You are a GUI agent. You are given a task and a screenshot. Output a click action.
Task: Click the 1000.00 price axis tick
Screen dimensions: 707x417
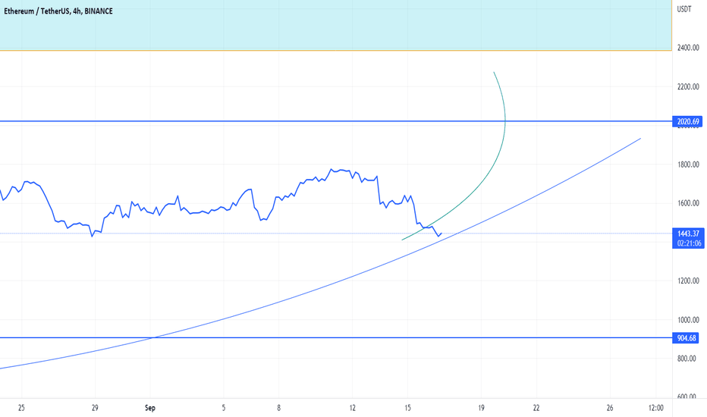[x=688, y=320]
